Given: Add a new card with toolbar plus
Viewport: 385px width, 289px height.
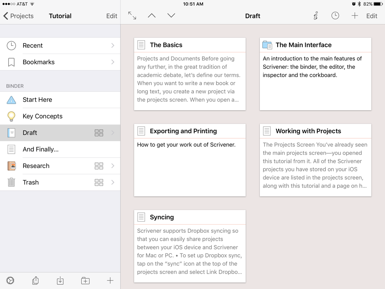Looking at the screenshot, I should (355, 16).
